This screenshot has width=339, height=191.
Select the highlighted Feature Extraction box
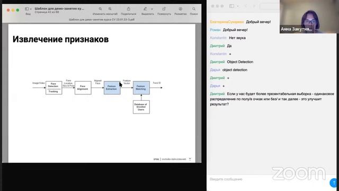coord(112,88)
